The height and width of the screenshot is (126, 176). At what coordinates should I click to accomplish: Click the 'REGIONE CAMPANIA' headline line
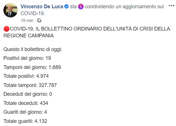pos(29,36)
